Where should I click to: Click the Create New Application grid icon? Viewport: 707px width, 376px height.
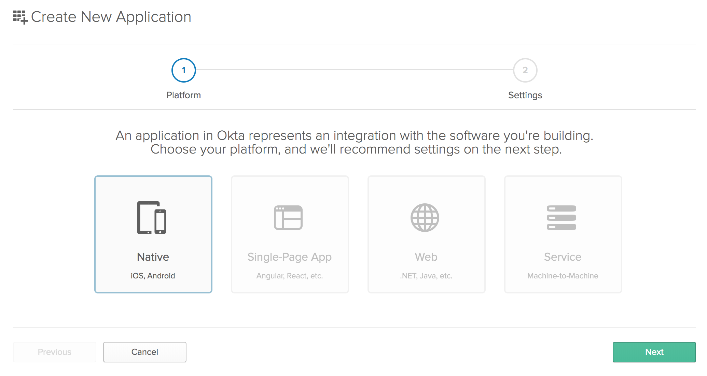[x=20, y=17]
